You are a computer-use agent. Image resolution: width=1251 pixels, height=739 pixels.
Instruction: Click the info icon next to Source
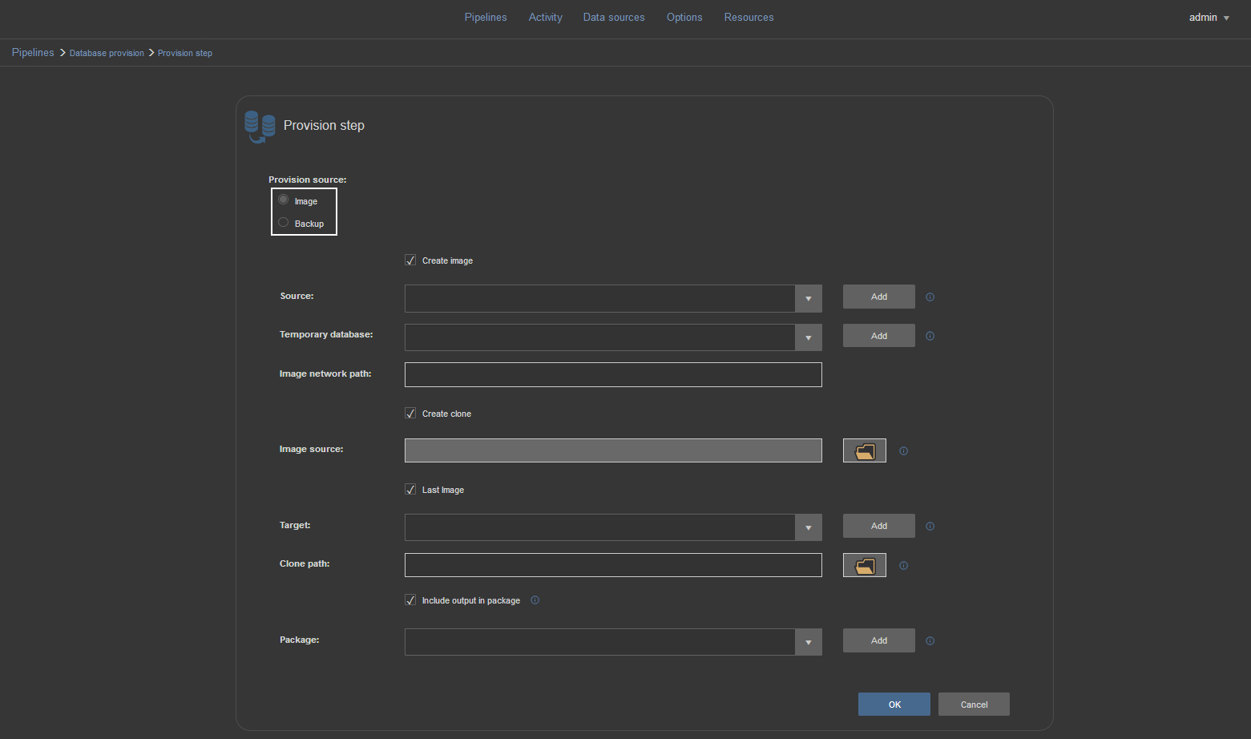coord(930,297)
